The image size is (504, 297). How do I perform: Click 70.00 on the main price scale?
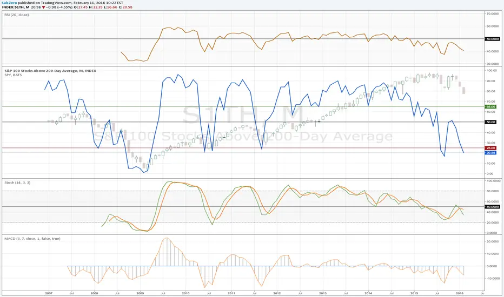[x=492, y=102]
